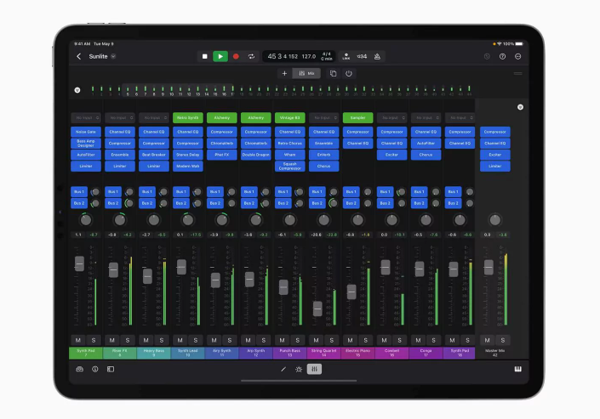Open the browser icon at bottom left
The height and width of the screenshot is (419, 600).
(x=80, y=370)
